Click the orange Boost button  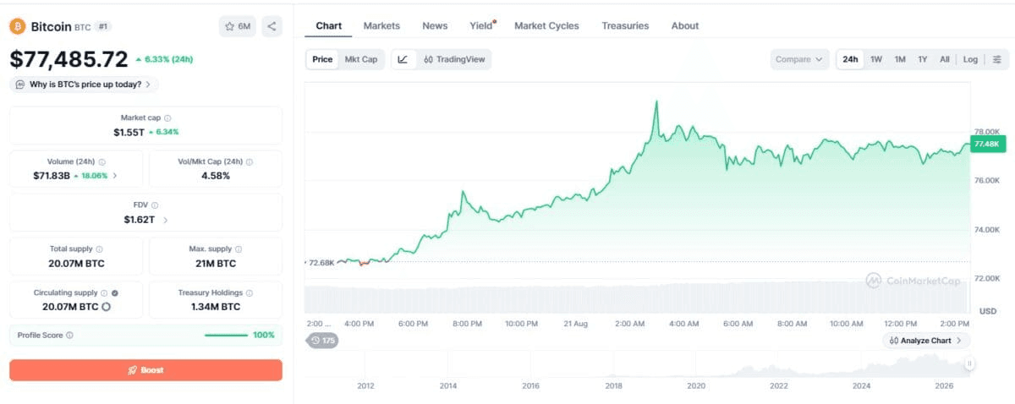click(x=145, y=370)
